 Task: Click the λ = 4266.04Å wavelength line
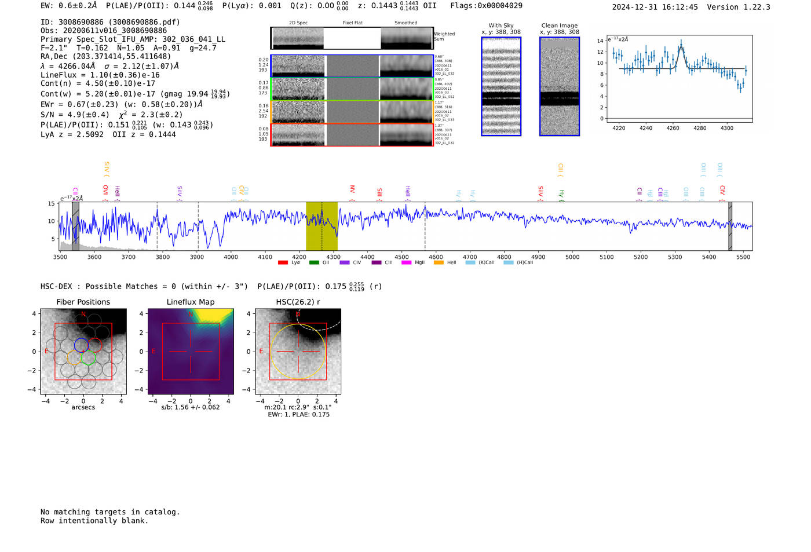(x=109, y=66)
